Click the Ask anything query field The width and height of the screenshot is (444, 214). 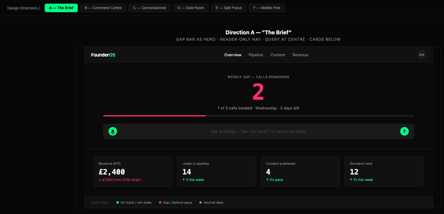(x=258, y=131)
